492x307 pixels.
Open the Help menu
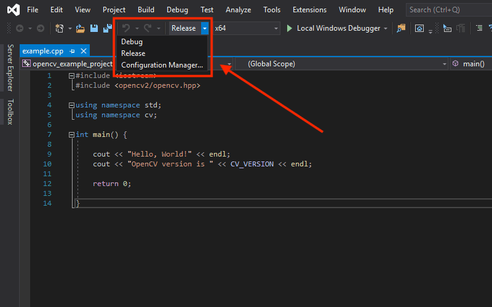386,10
